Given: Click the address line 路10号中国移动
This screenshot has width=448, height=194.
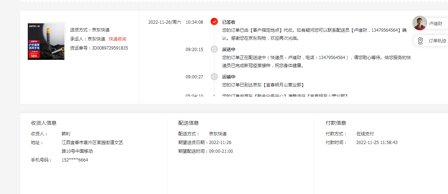Looking at the screenshot, I should tap(77, 151).
